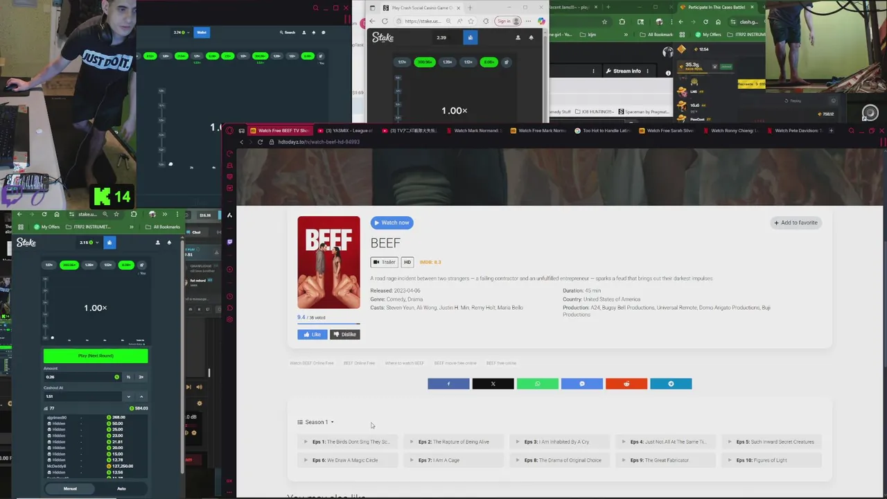Switch bet mode to Manual in bottom-left Stake
887x499 pixels.
[x=70, y=489]
